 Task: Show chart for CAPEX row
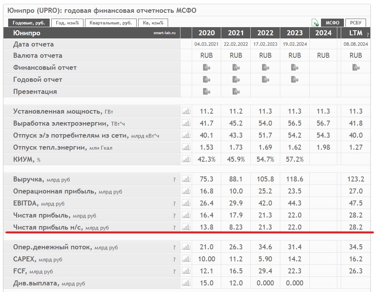186,259
